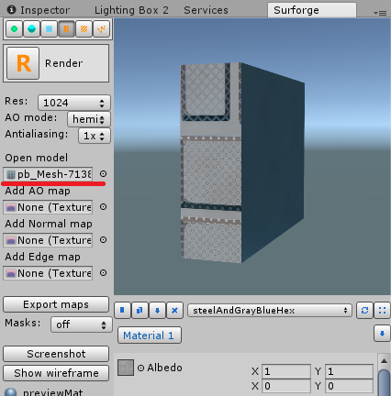391x396 pixels.
Task: Click the Albedo gray texture swatch
Action: click(126, 368)
